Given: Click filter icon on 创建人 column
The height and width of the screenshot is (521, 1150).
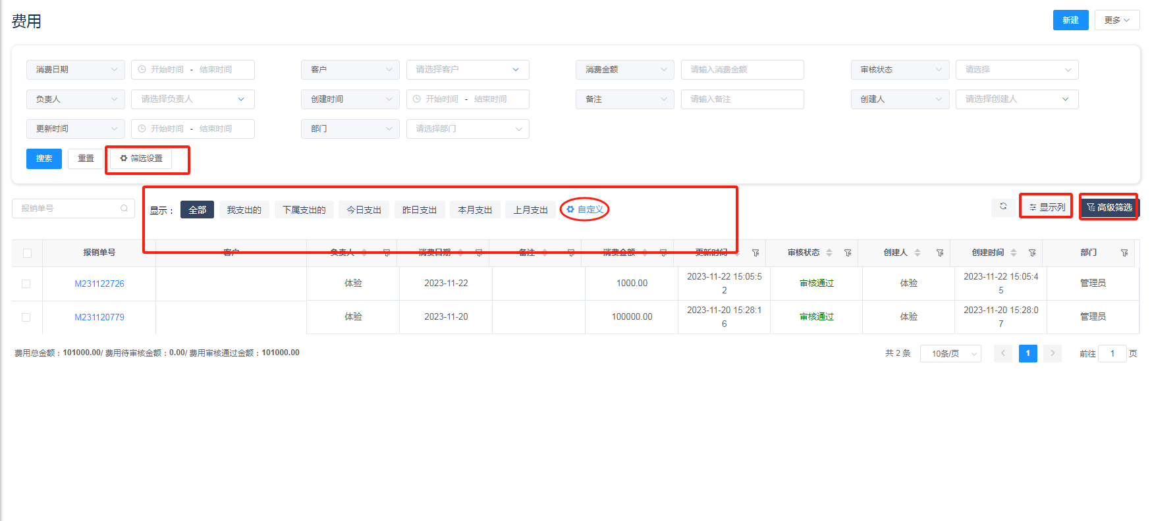Looking at the screenshot, I should tap(940, 253).
